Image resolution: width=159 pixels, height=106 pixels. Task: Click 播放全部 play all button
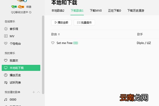61,22
